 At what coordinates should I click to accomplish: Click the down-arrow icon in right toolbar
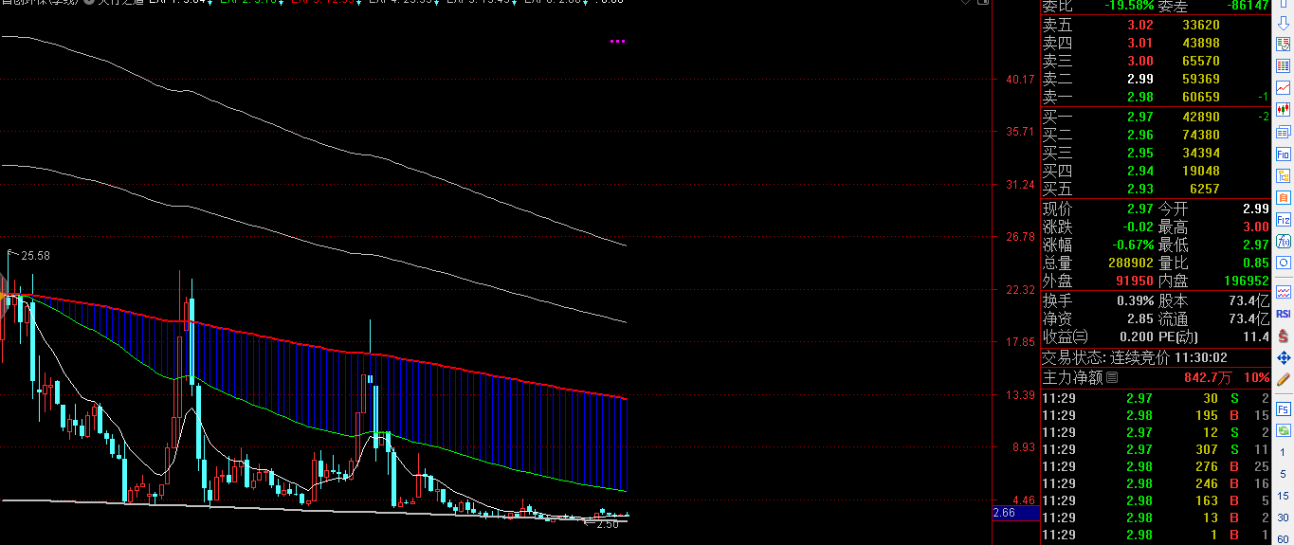pyautogui.click(x=1284, y=23)
